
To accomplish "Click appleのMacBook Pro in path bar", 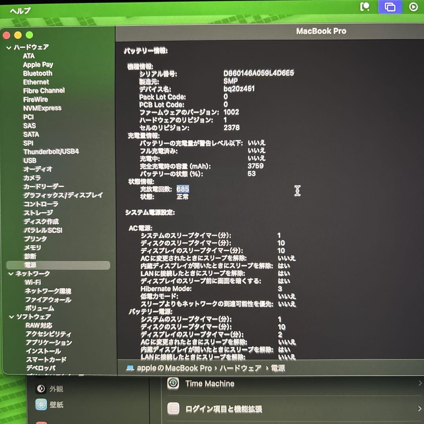I will tap(174, 368).
